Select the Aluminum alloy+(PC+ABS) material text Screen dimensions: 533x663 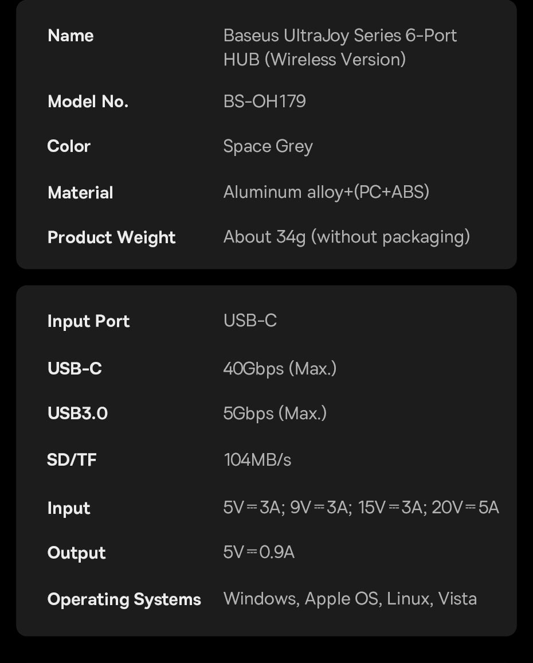pos(326,192)
